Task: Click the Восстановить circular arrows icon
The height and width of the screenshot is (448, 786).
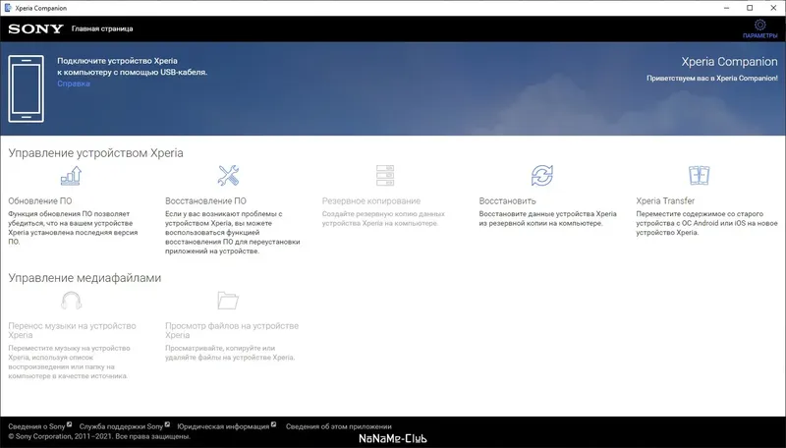Action: (x=542, y=176)
